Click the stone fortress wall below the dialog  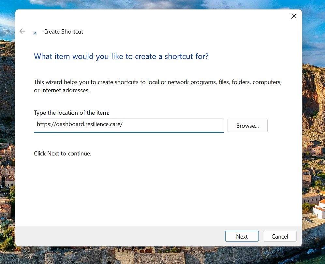163,256
